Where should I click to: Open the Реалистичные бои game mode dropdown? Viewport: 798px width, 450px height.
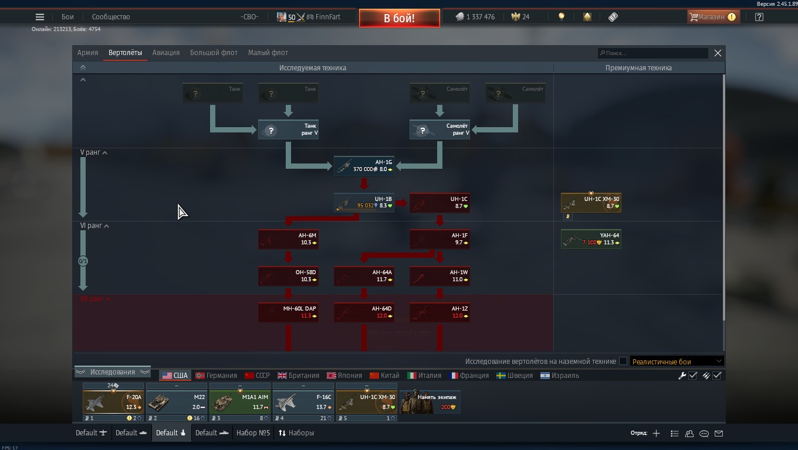677,362
